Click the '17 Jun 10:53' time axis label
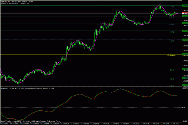188x125 pixels. pos(85,124)
